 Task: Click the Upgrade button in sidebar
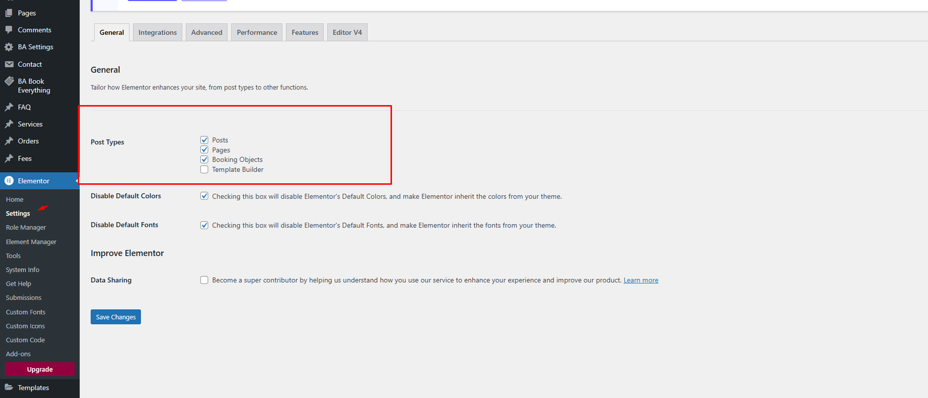click(x=39, y=370)
